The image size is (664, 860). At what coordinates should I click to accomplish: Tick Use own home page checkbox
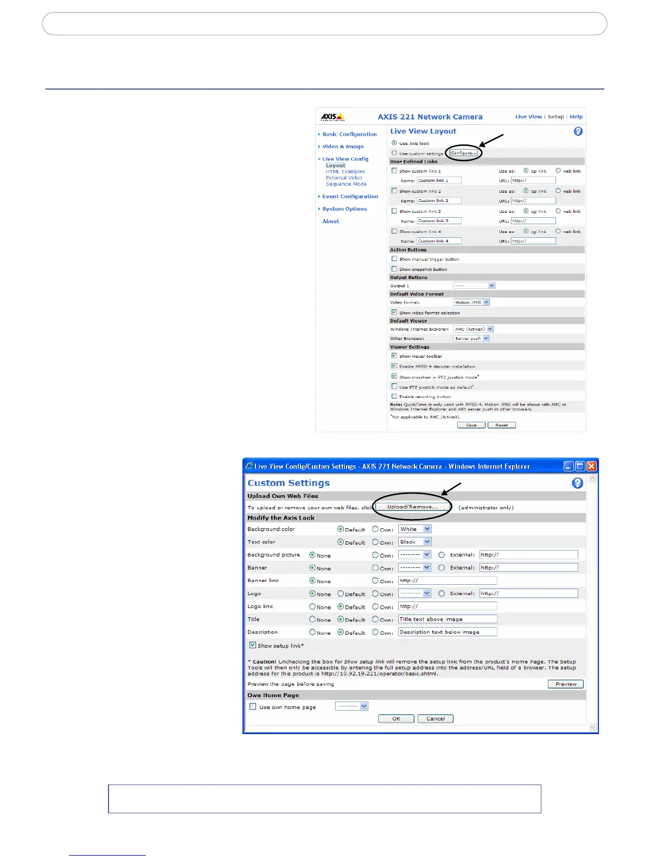[253, 706]
